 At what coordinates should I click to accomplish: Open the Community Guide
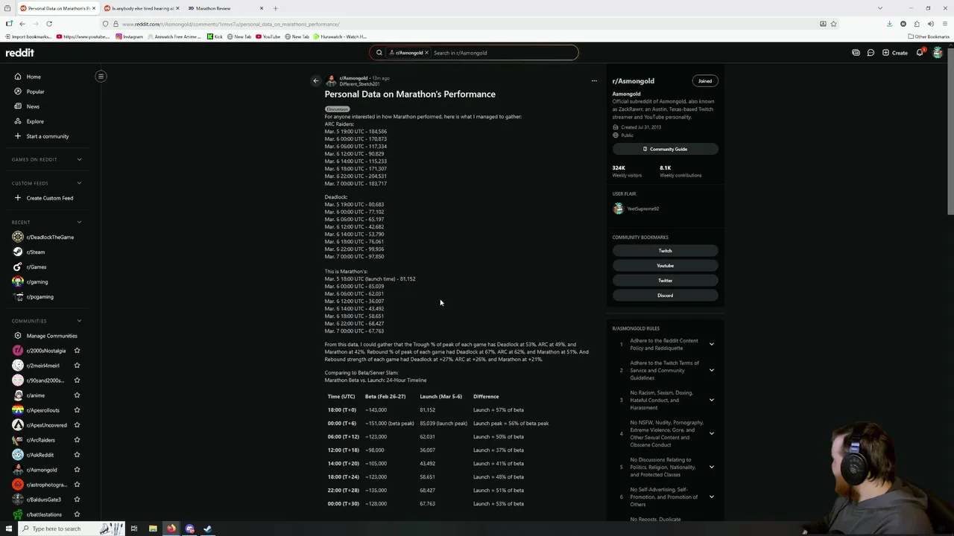665,149
